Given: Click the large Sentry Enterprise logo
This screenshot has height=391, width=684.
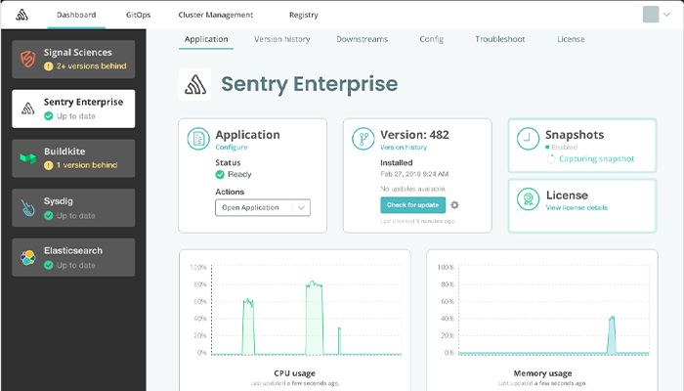Looking at the screenshot, I should (194, 84).
